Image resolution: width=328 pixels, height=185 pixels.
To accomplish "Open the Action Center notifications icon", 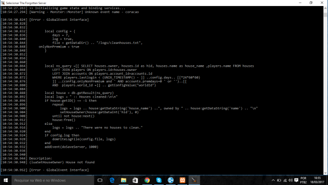I will point(296,180).
